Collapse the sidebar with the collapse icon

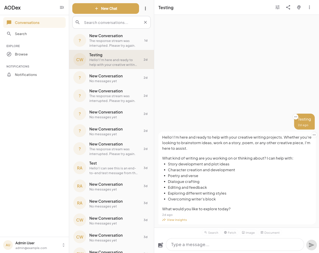point(62,7)
